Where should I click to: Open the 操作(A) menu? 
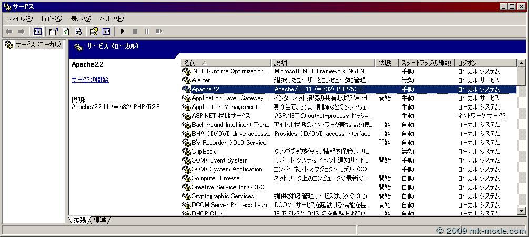(x=52, y=19)
